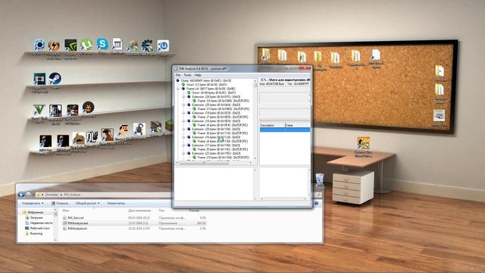Sort by the Дата изменения column header
Image resolution: width=485 pixels, height=273 pixels.
tap(139, 211)
